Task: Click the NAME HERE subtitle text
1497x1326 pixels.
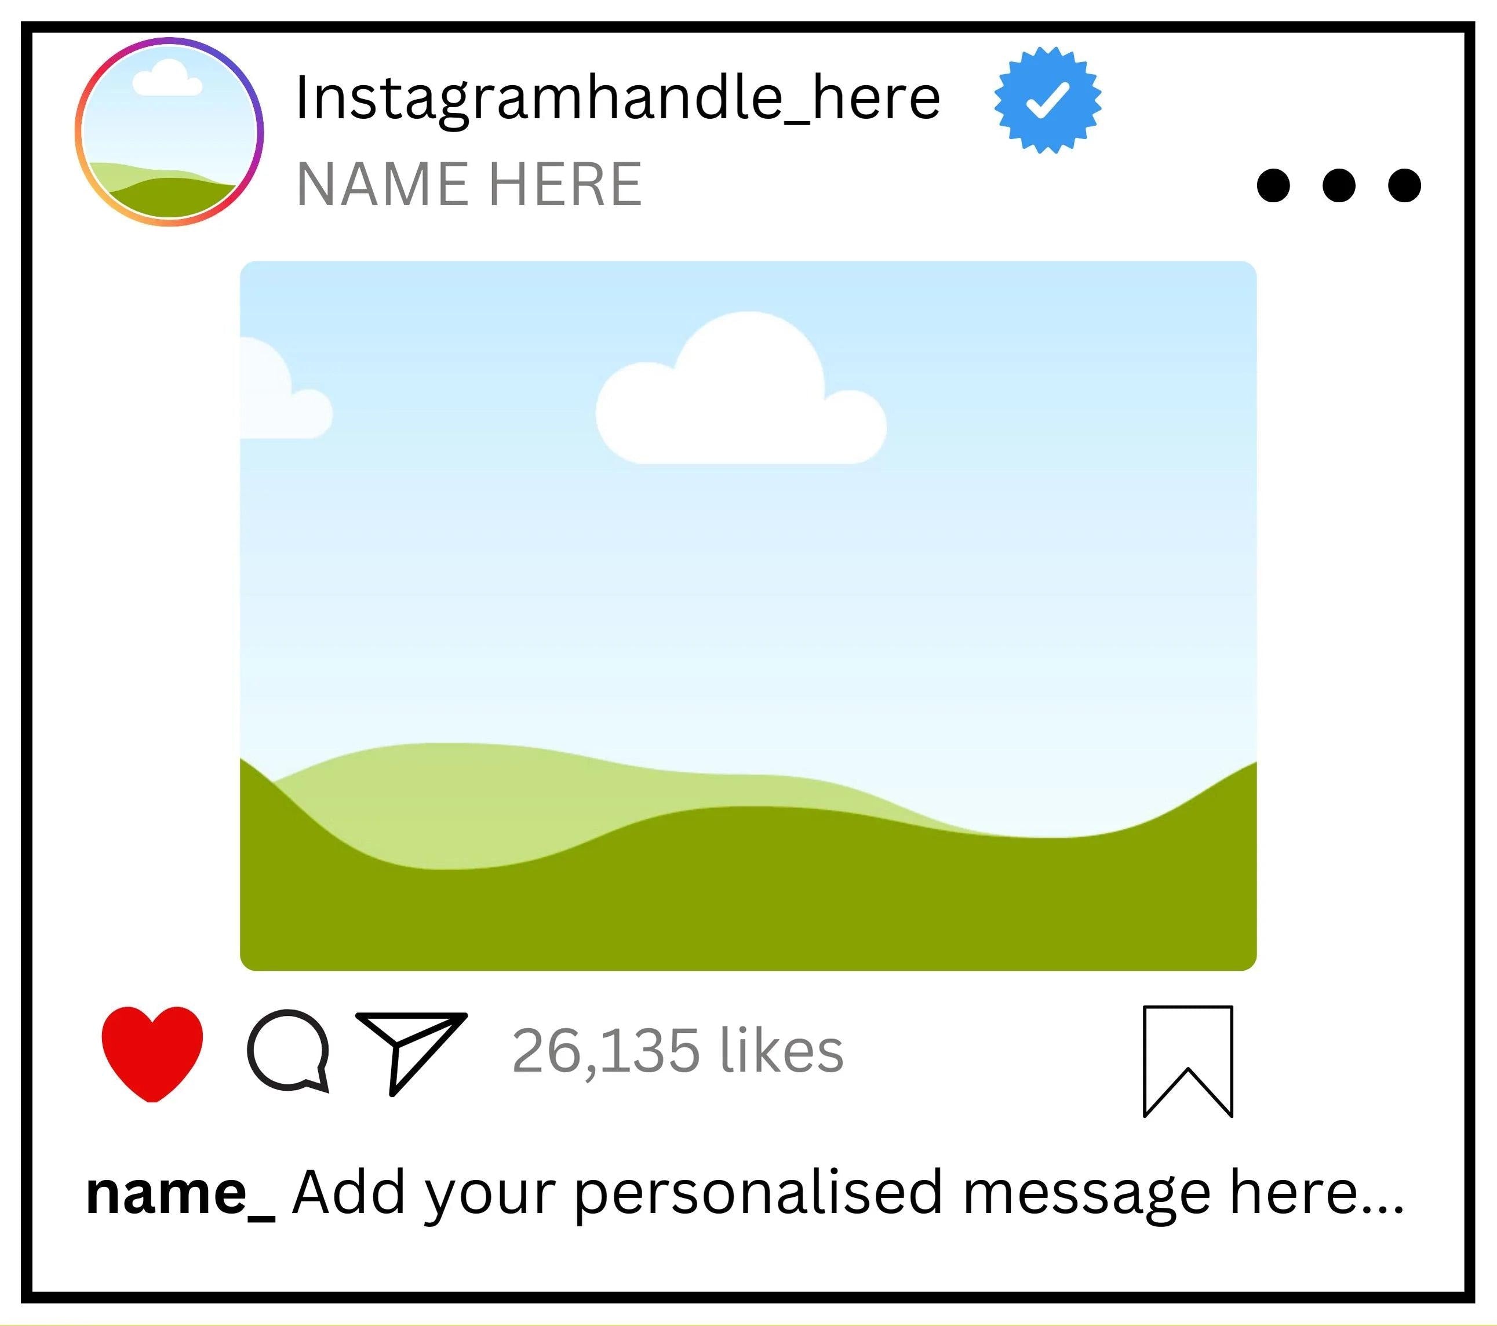Action: pos(469,184)
